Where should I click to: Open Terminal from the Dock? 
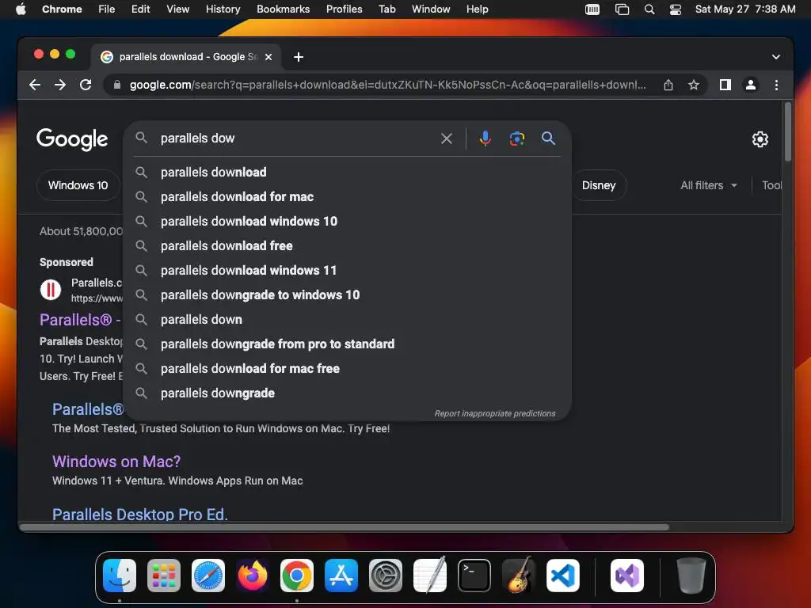tap(474, 576)
